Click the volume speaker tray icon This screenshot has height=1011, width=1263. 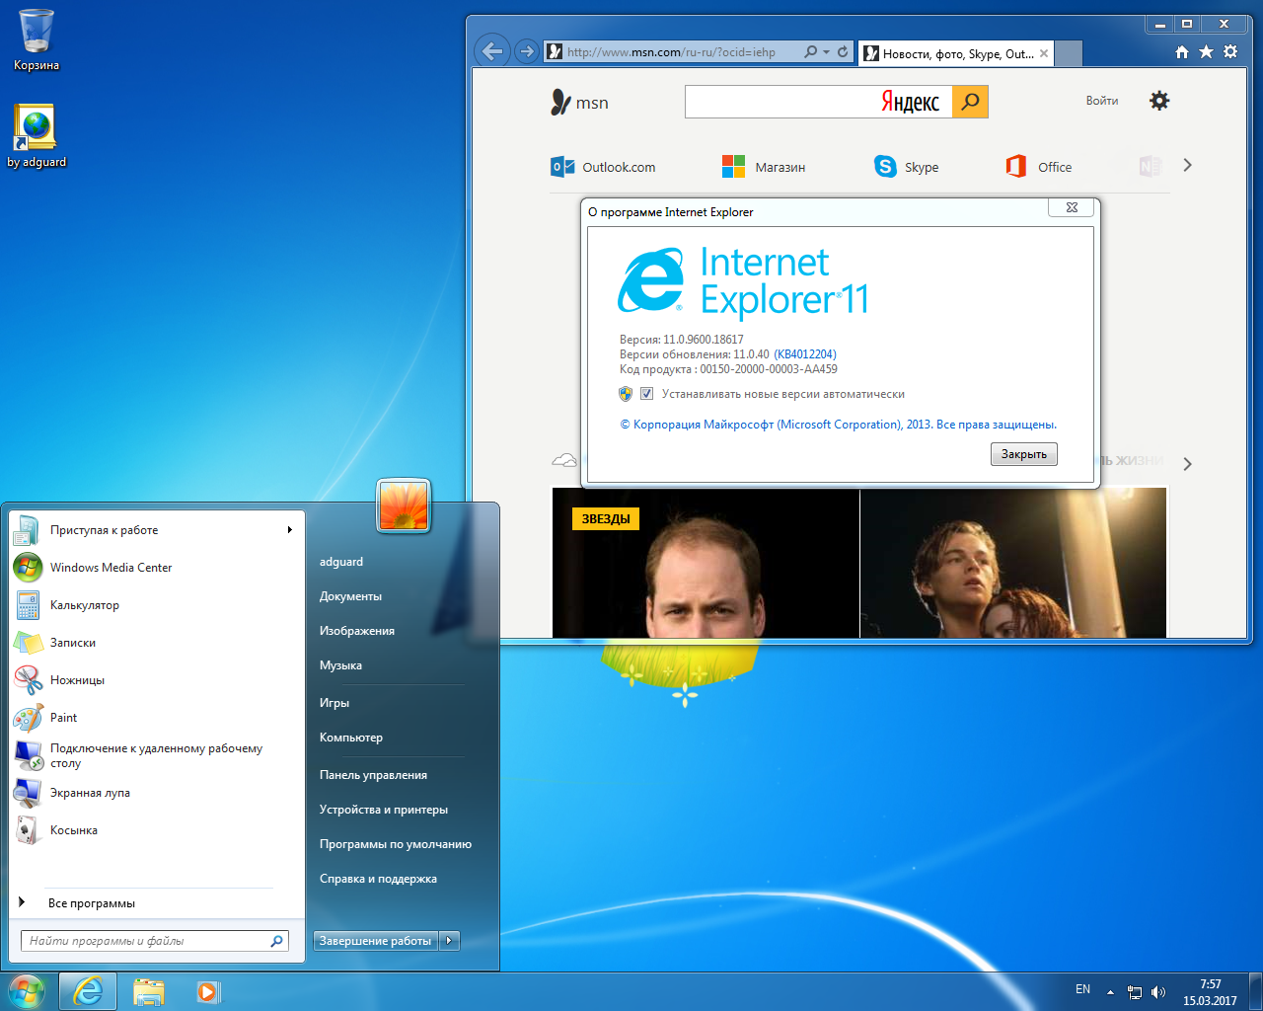1158,992
